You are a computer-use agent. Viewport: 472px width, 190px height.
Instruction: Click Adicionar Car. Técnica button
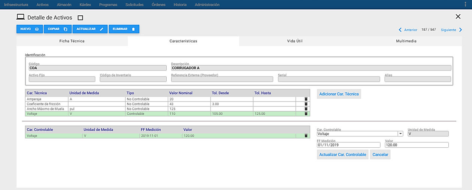pos(339,94)
